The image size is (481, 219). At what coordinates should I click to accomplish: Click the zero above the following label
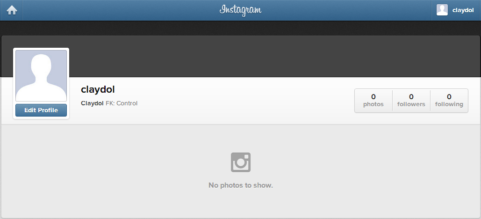point(449,97)
